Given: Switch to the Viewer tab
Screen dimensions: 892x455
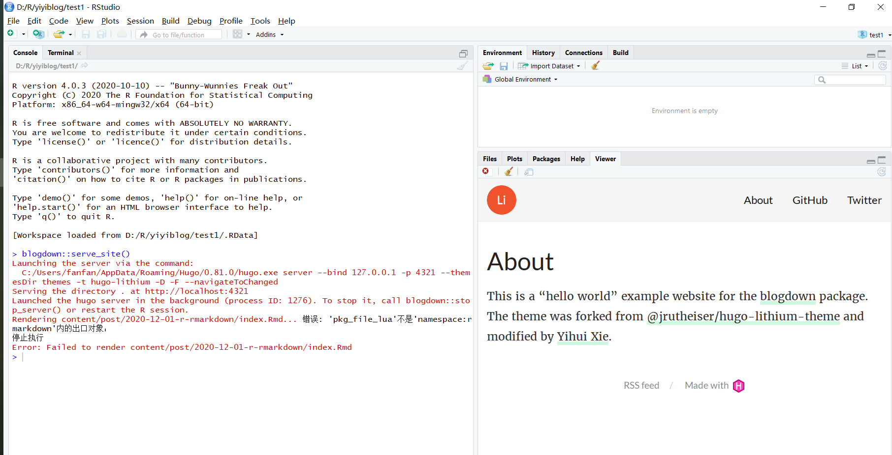Looking at the screenshot, I should (x=605, y=159).
